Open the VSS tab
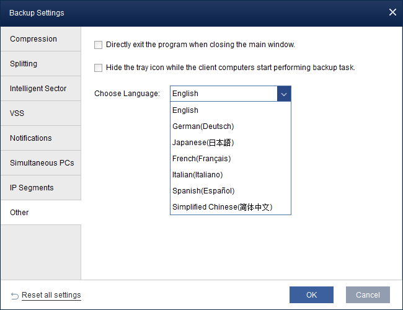The height and width of the screenshot is (310, 403). pos(17,113)
